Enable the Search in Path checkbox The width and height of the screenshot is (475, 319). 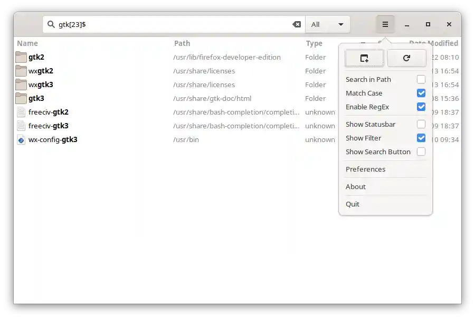pyautogui.click(x=421, y=79)
